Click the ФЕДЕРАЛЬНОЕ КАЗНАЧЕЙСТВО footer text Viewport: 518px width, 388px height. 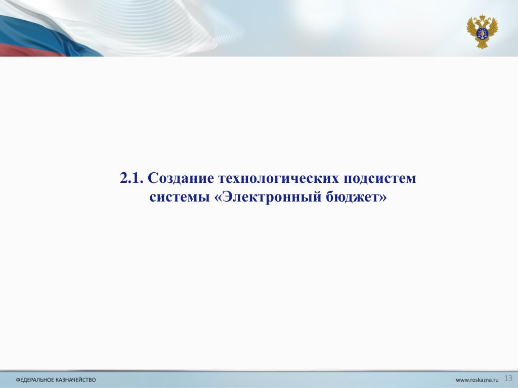(56, 380)
